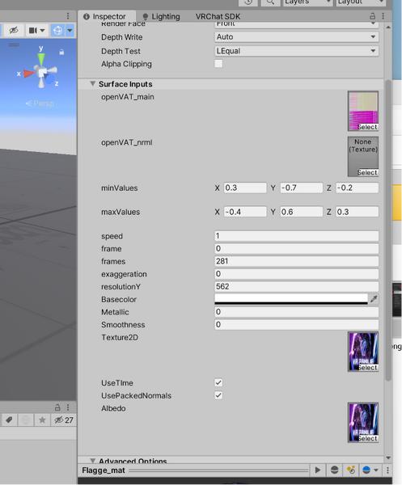This screenshot has width=402, height=485.
Task: Click the favorites star icon
Action: tap(42, 420)
